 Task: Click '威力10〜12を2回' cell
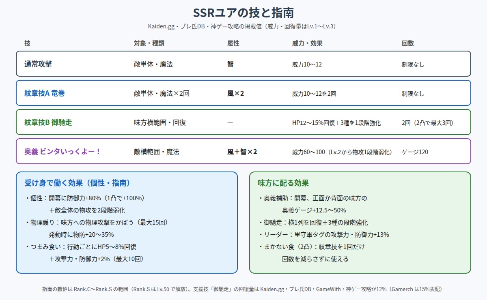pos(314,93)
